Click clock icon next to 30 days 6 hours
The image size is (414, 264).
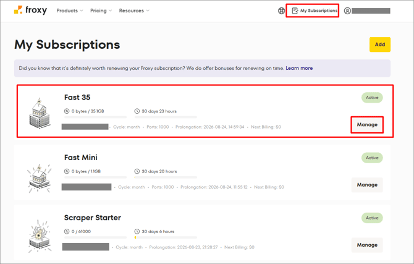tap(137, 231)
